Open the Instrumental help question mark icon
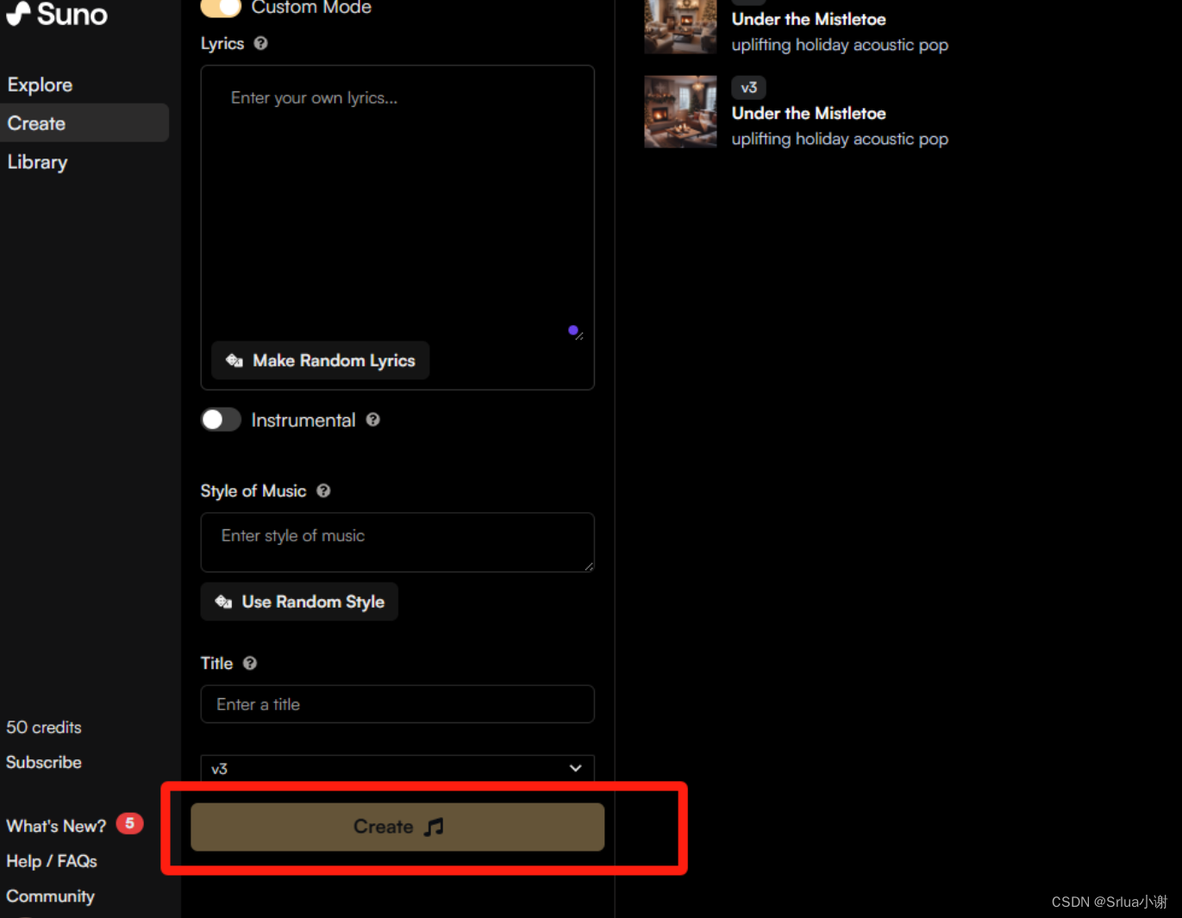This screenshot has width=1182, height=918. [372, 420]
